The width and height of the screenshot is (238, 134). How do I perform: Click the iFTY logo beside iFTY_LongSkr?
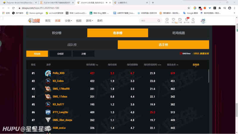tap(48, 112)
